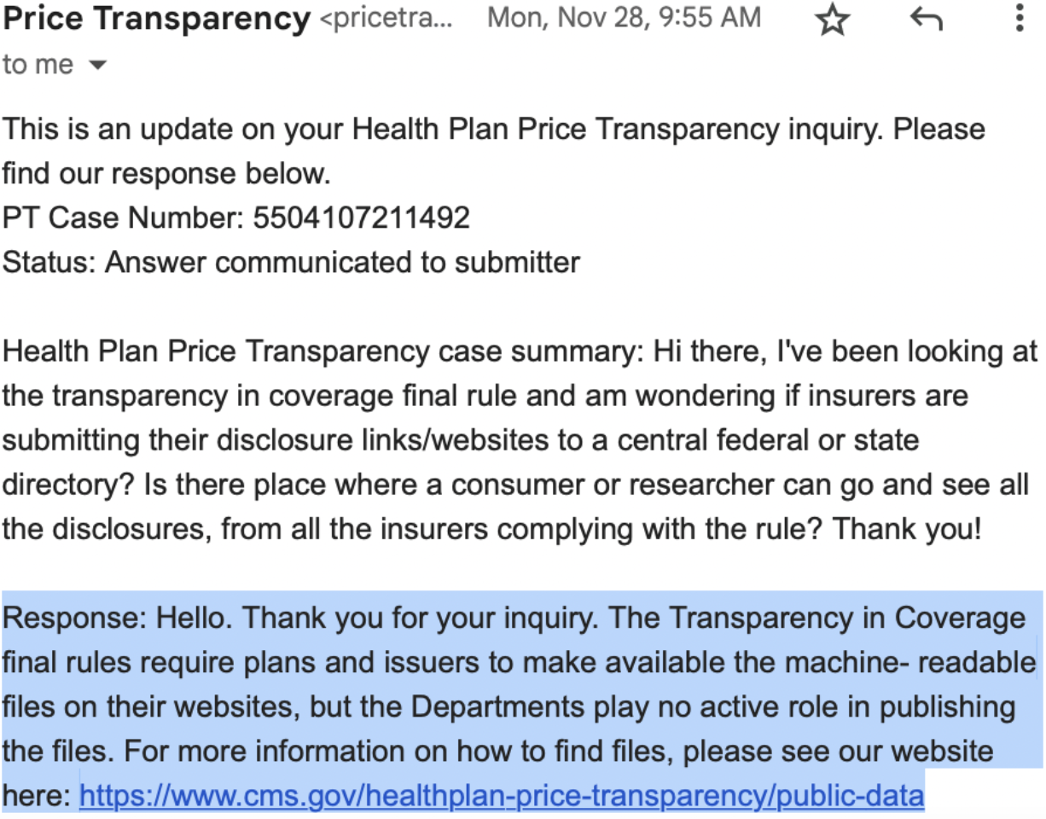Click the 'PT Case Number:' label
1046x819 pixels.
[123, 218]
